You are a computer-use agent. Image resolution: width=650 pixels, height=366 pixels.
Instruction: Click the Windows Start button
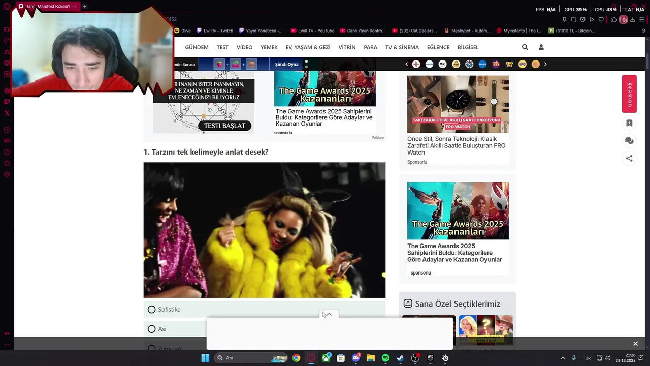[x=205, y=358]
